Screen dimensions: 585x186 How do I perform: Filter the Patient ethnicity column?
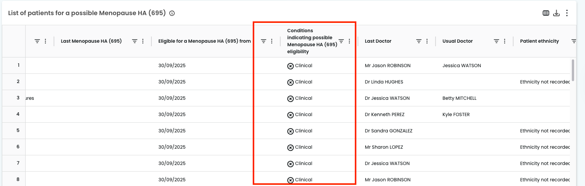[x=573, y=41]
